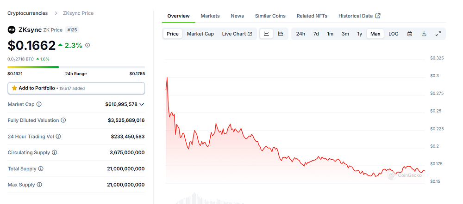
Task: Switch to the Markets tab
Action: 210,16
